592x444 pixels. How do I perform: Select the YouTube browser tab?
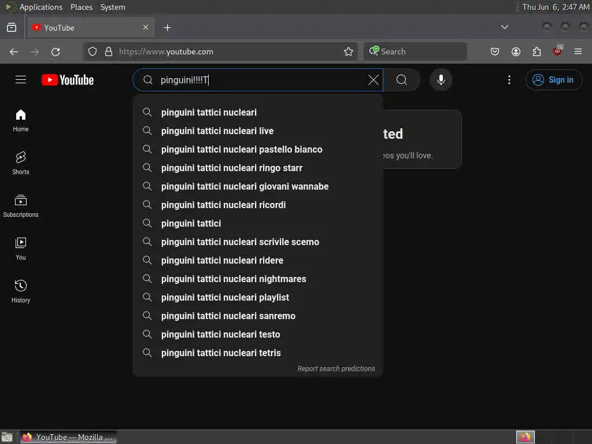[x=90, y=28]
